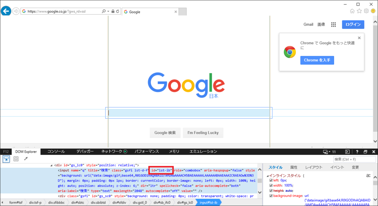Select input#lst-ib in the breadcrumb
The width and height of the screenshot is (378, 206).
[x=208, y=203]
